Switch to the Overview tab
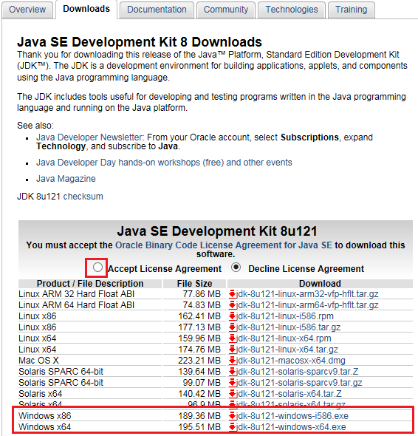This screenshot has width=418, height=436. click(27, 10)
